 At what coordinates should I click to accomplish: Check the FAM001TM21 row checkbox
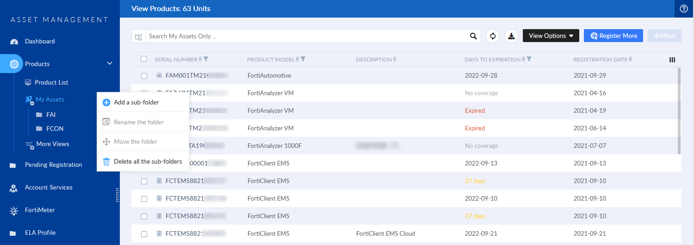(144, 76)
